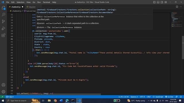184x103 pixels.
Task: Show errors and warnings count in status bar
Action: pos(10,97)
